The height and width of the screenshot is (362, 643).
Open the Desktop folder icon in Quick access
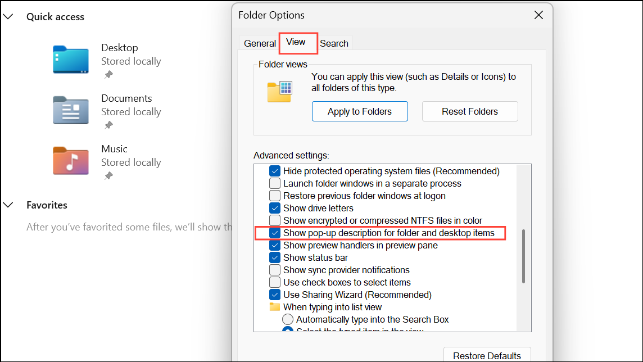point(70,59)
